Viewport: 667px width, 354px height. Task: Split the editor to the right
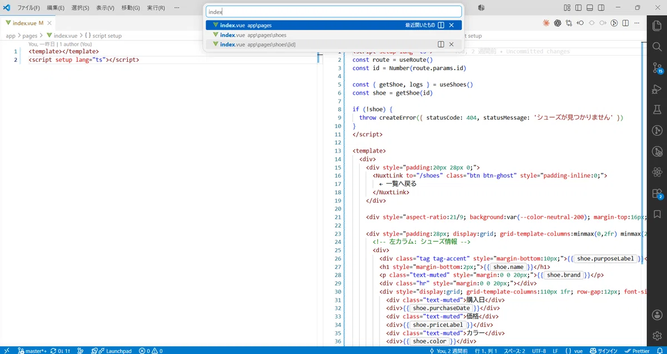point(625,23)
